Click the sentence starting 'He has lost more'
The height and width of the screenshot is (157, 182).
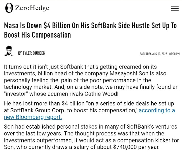pyautogui.click(x=89, y=110)
